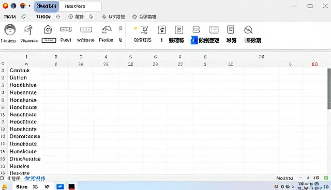This screenshot has height=190, width=331.
Task: Click the 'Noatna' status bar label
Action: pos(284,178)
